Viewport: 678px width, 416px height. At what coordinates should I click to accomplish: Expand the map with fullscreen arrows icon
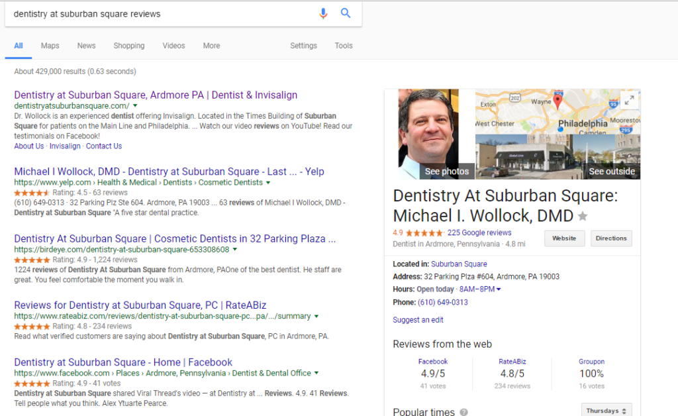[629, 100]
